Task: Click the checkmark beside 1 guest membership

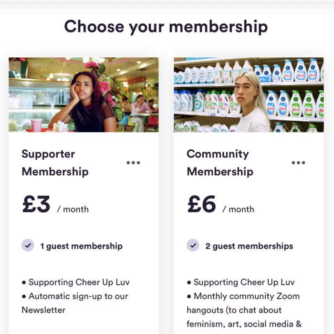Action: click(x=28, y=246)
